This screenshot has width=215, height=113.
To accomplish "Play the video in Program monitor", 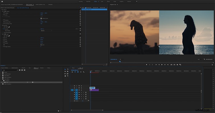I will 162,65.
